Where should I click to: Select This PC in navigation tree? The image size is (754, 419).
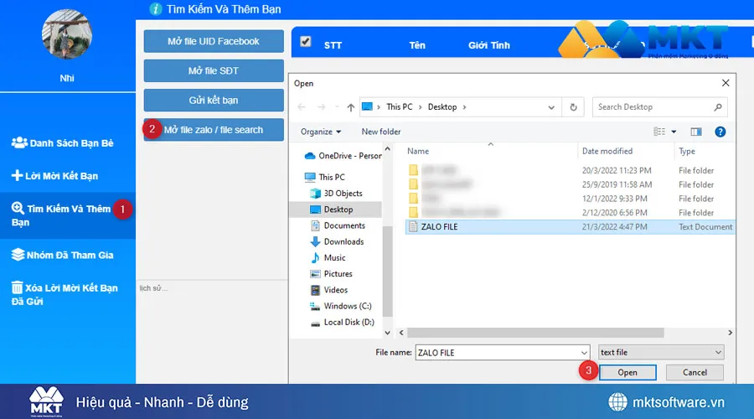(325, 177)
